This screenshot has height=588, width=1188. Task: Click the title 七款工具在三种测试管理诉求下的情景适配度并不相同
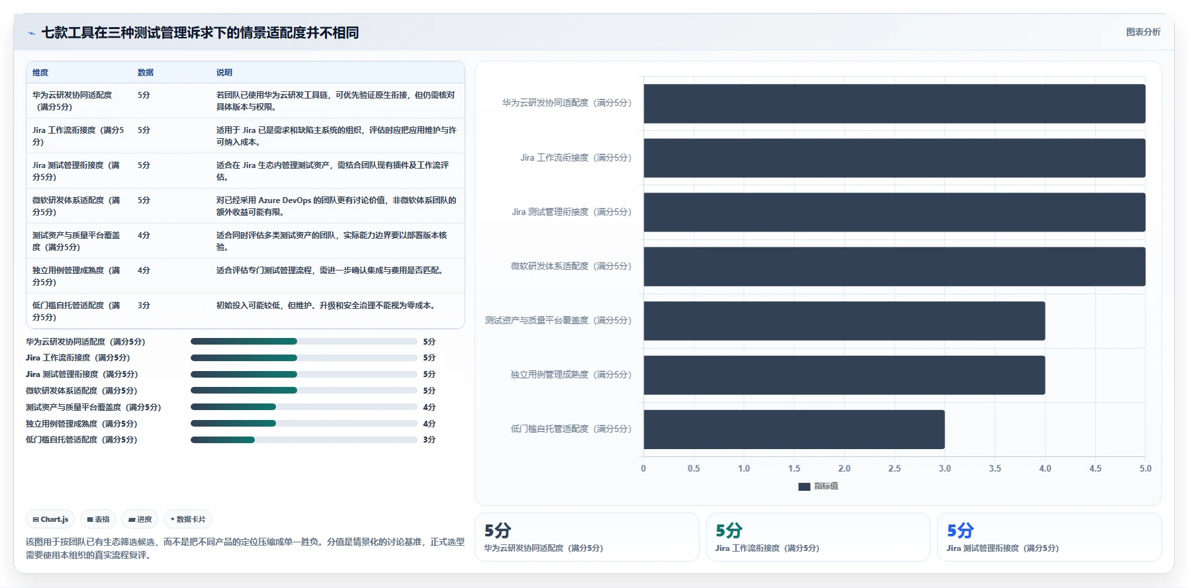[200, 32]
